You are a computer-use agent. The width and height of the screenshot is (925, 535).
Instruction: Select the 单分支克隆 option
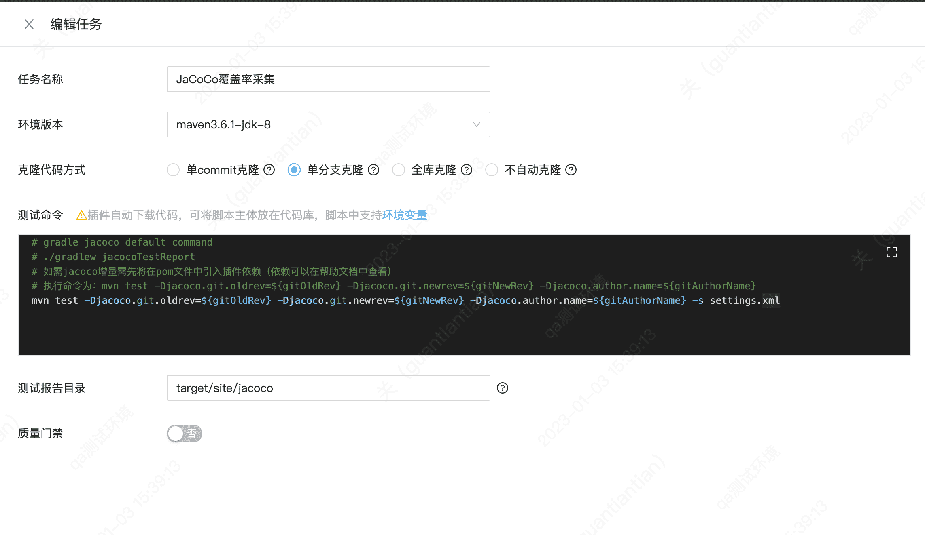[294, 170]
